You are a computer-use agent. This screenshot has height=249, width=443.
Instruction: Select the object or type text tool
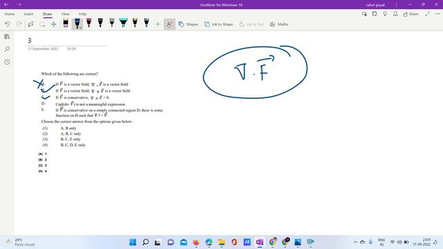click(x=30, y=24)
